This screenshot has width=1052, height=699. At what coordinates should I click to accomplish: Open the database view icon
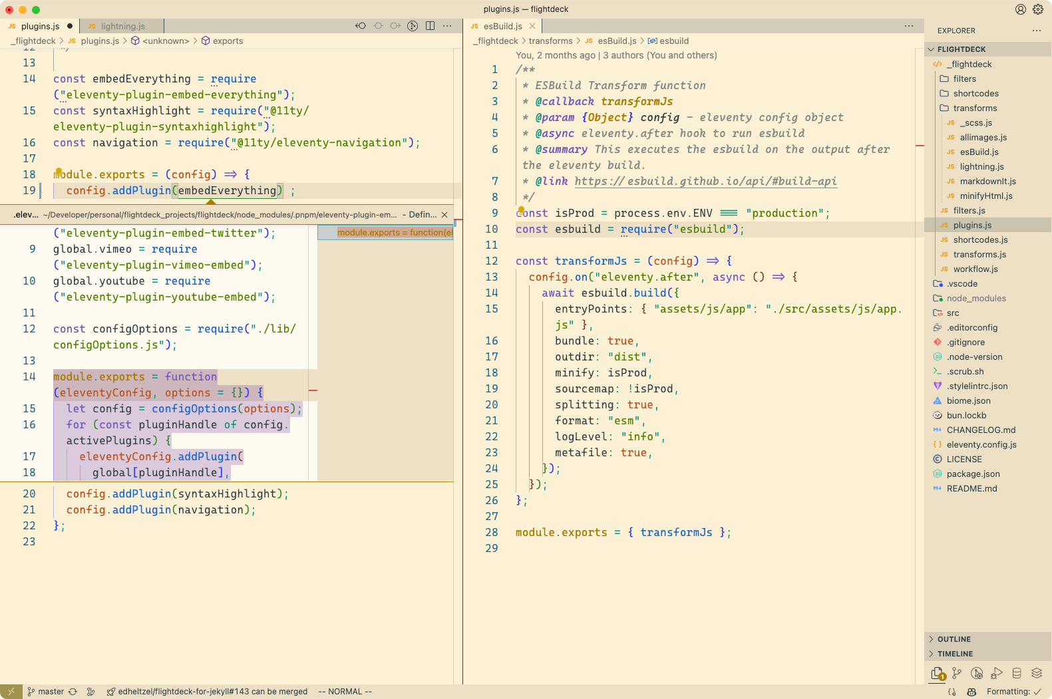[x=1017, y=673]
